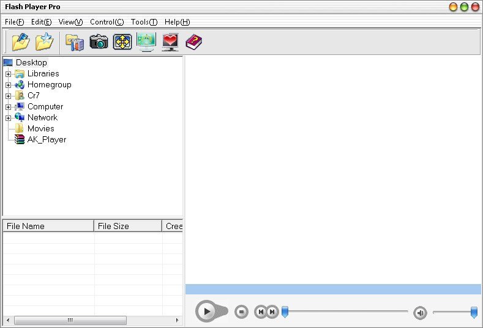Select AK_Player in the folder tree
The width and height of the screenshot is (483, 328).
[47, 139]
